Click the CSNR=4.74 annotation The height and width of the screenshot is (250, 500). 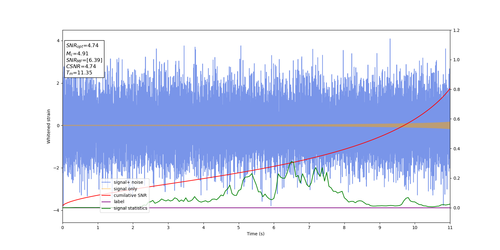coord(81,66)
